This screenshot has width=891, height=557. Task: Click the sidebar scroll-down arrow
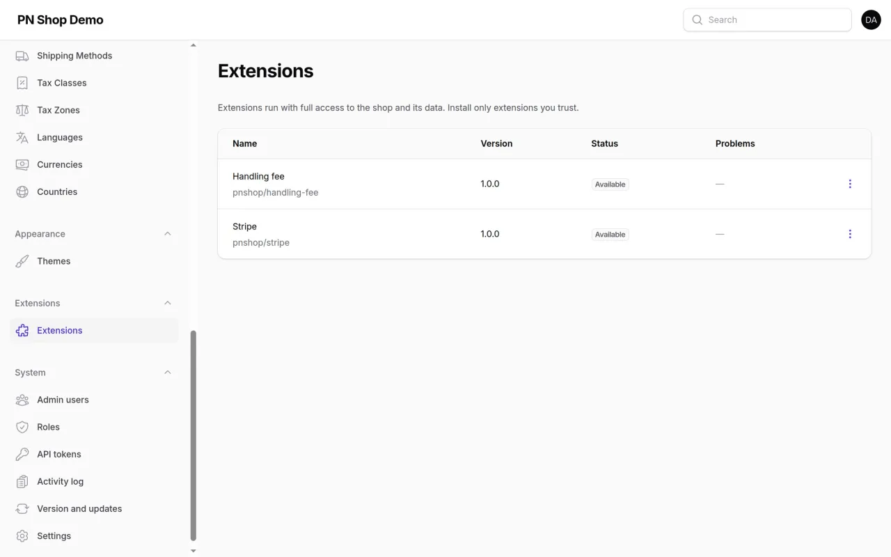pyautogui.click(x=194, y=551)
